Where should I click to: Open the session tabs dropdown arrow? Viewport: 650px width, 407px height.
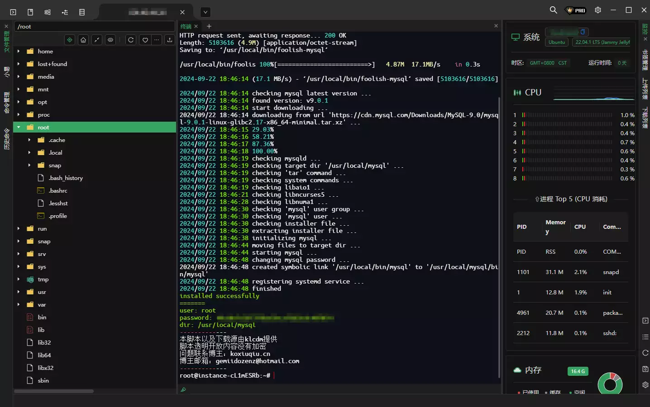pos(206,12)
